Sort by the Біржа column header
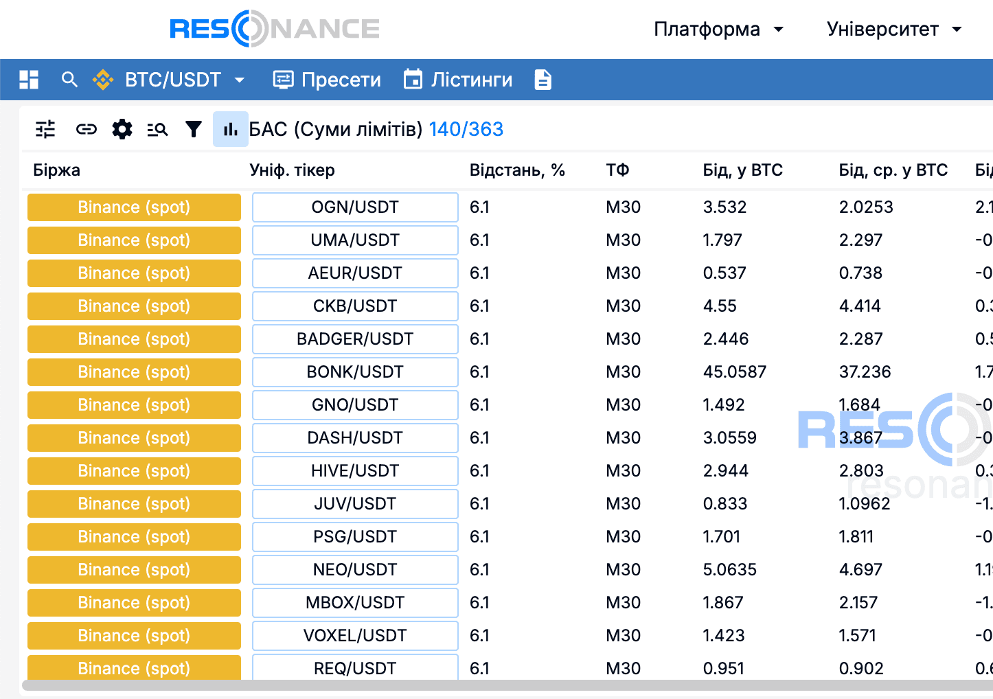Viewport: 993px width, 699px height. [56, 170]
